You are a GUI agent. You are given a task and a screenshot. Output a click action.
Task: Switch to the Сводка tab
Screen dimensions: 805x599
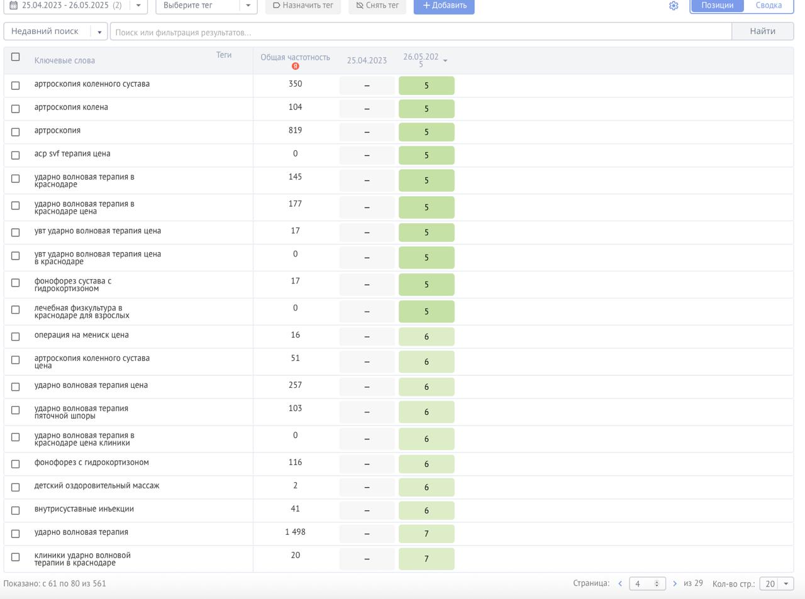click(769, 6)
